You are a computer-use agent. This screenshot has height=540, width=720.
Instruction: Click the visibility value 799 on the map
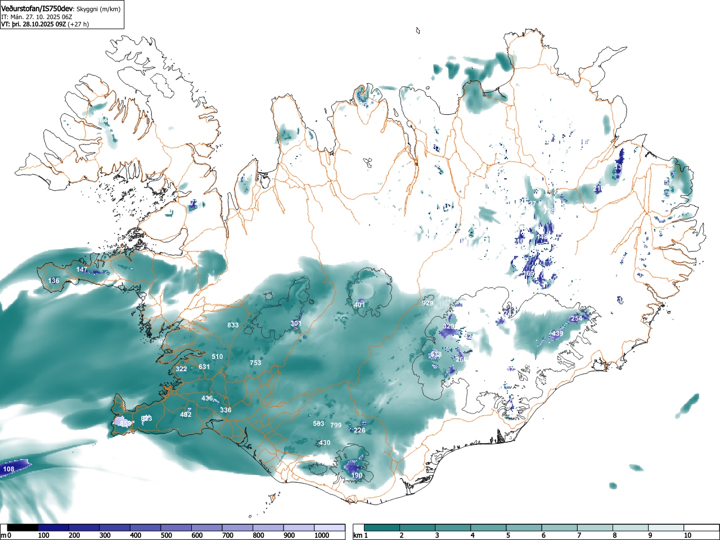[x=336, y=425]
